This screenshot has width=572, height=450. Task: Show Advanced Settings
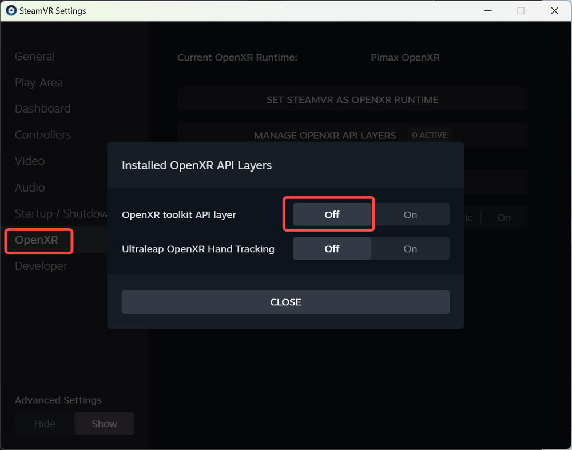coord(105,423)
